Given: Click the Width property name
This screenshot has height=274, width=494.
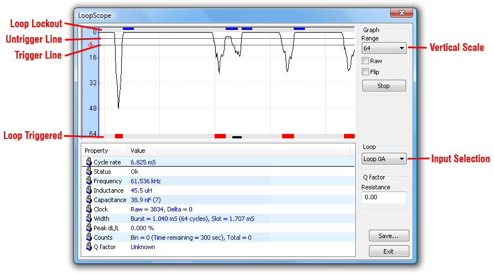Looking at the screenshot, I should pos(101,219).
